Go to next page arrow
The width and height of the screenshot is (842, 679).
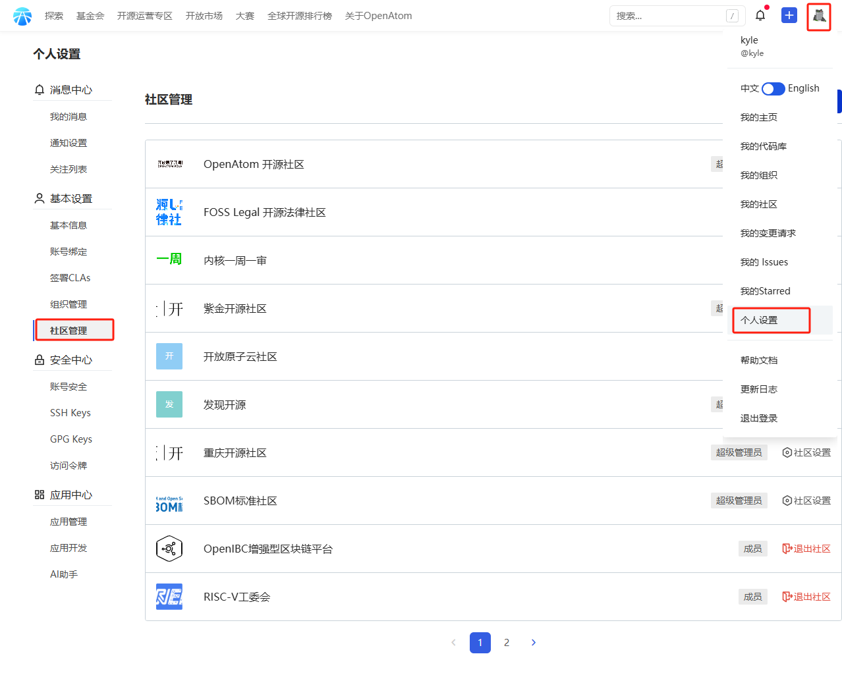(534, 643)
